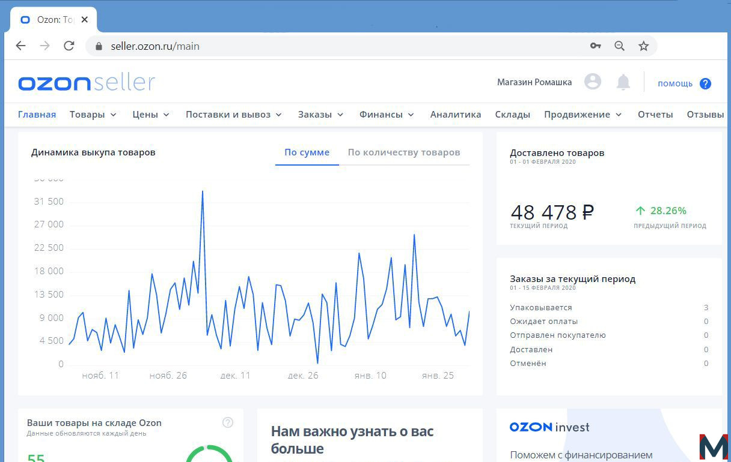Click the дек. 26 axis label
This screenshot has height=462, width=731.
tap(303, 376)
